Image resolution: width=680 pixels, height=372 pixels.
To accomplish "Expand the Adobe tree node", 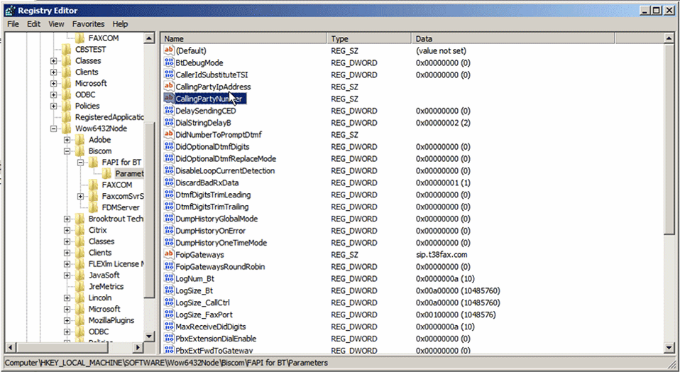I will click(67, 140).
